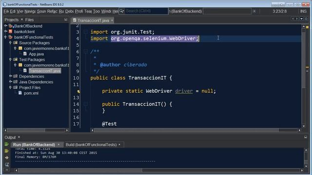Collapse the bankOfFunctionalTests project node
Image resolution: width=312 pixels, height=175 pixels.
tap(6, 37)
